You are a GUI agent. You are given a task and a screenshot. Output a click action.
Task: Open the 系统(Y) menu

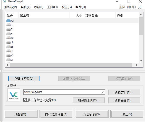pyautogui.click(x=25, y=7)
